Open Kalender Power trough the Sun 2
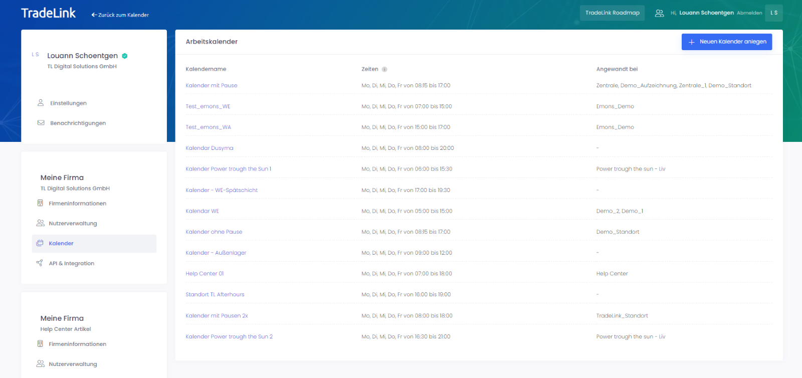The height and width of the screenshot is (378, 802). coord(229,337)
